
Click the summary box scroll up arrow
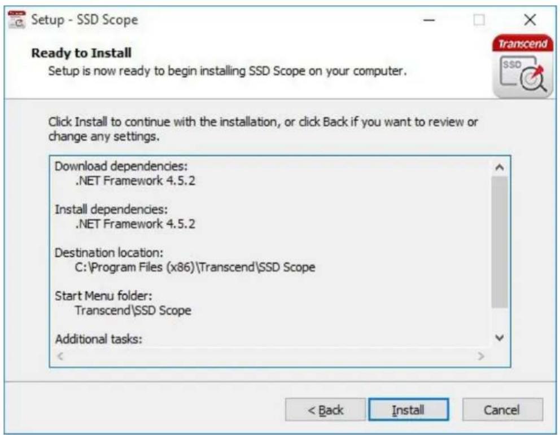coord(500,167)
